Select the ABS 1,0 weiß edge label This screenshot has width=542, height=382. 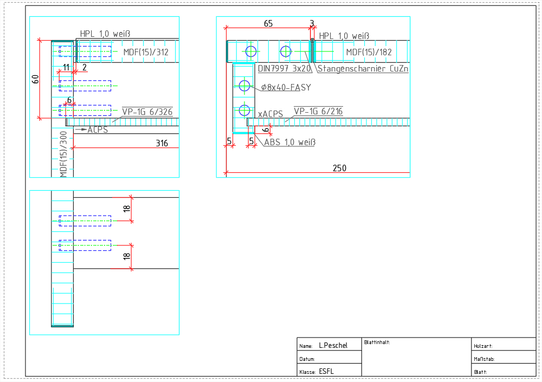click(289, 143)
